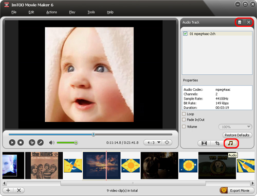Adjust the green volume slider

click(x=67, y=142)
